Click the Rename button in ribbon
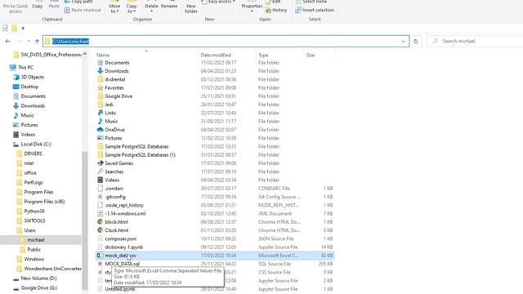The width and height of the screenshot is (523, 294). pos(169,5)
